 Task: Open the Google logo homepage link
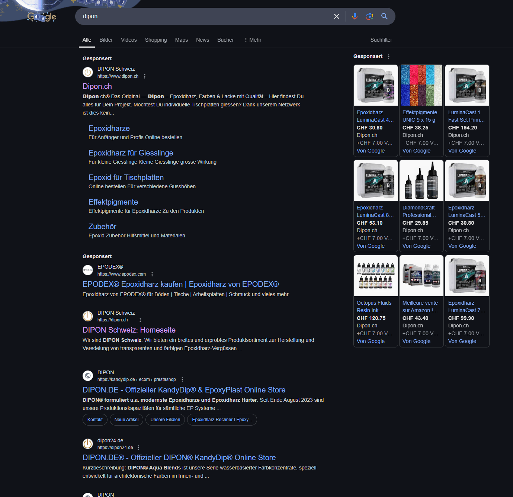(x=42, y=17)
